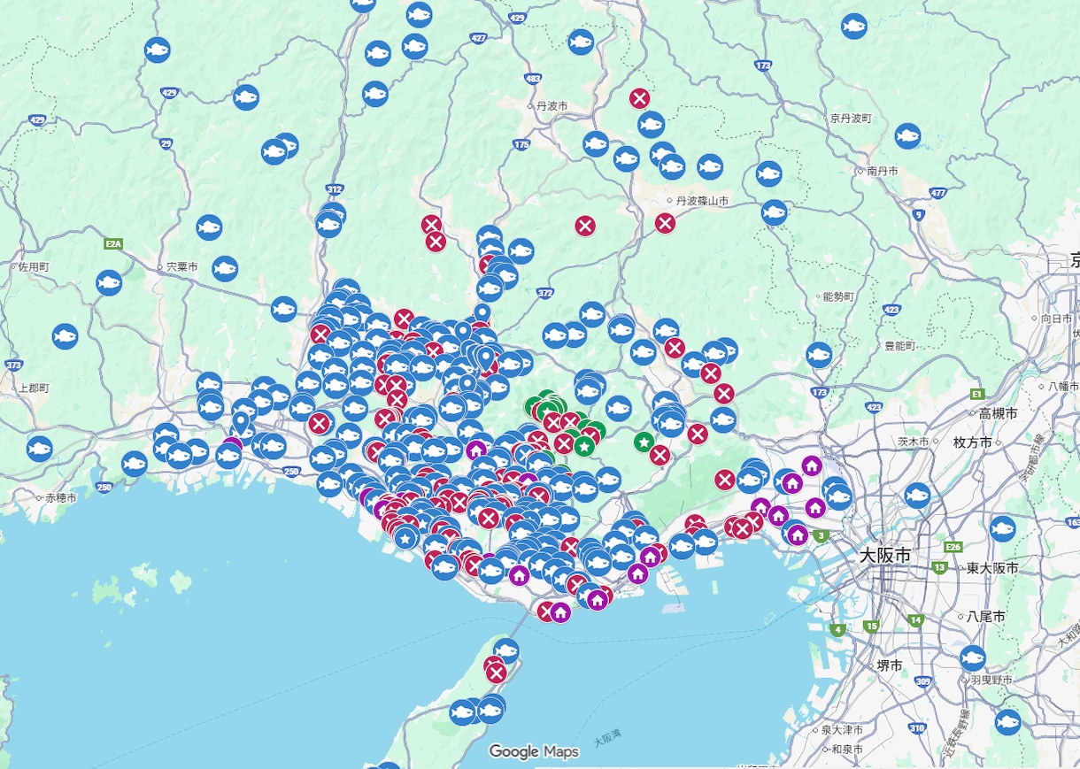The width and height of the screenshot is (1080, 769).
Task: Open the fish marker just above 羽曳野市
Action: point(972,658)
